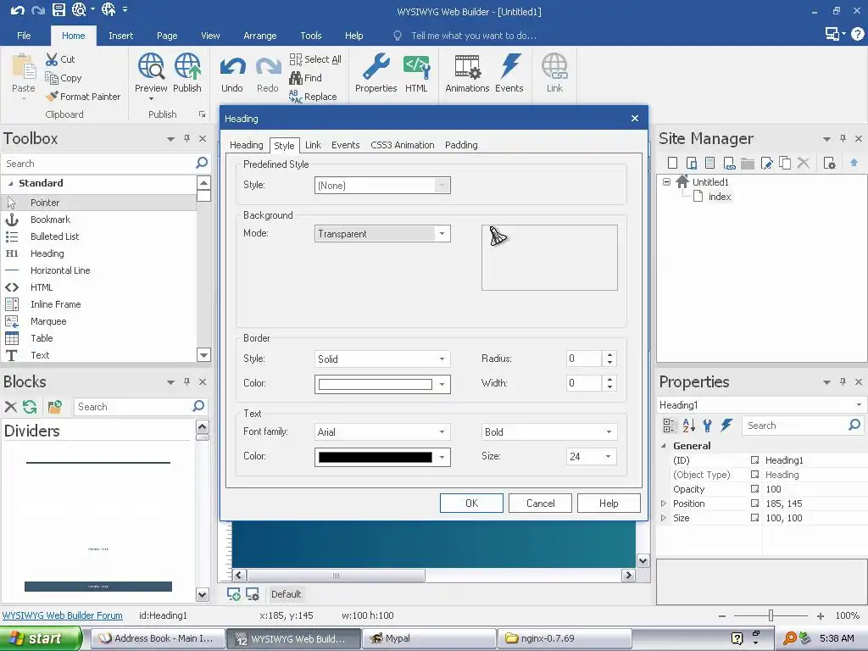Open the Preview globe icon
The width and height of the screenshot is (868, 651).
151,66
